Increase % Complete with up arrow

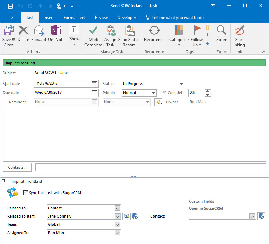click(208, 91)
